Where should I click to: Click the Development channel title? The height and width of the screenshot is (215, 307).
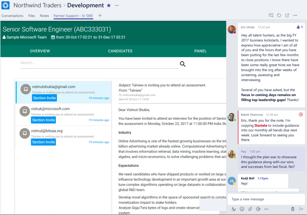coord(86,5)
